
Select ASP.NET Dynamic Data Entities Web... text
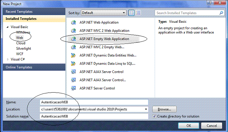click(108, 55)
